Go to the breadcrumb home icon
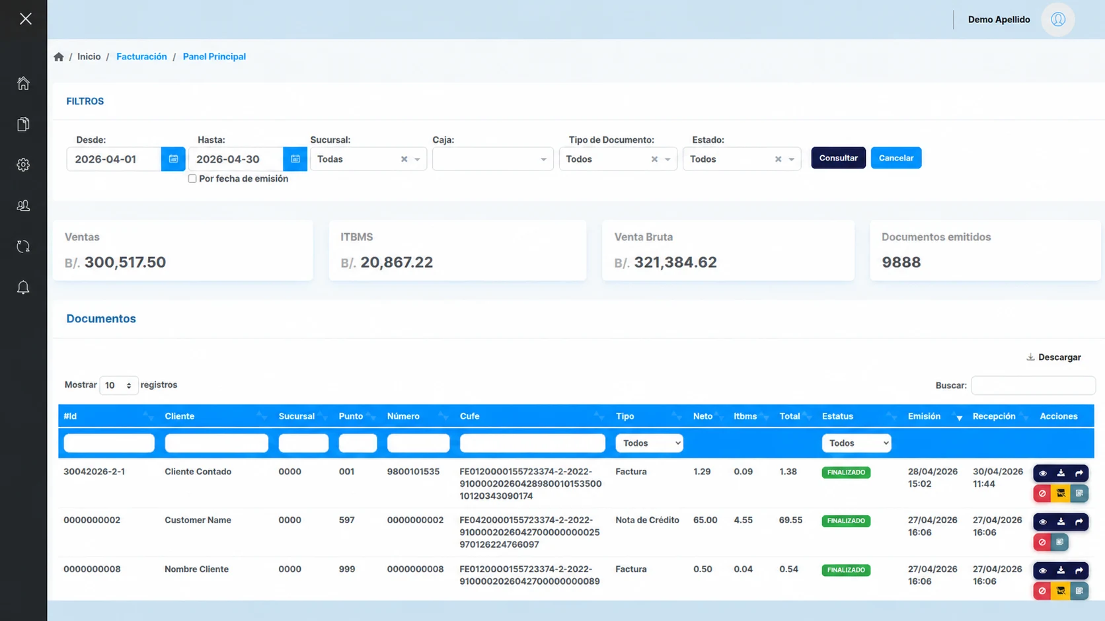The height and width of the screenshot is (621, 1105). (x=59, y=57)
